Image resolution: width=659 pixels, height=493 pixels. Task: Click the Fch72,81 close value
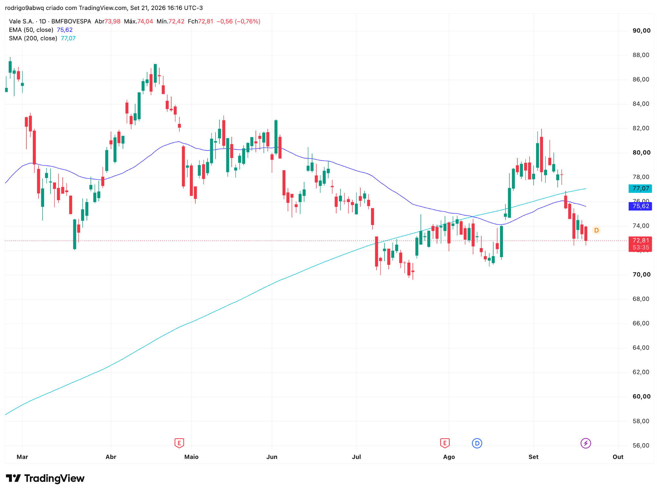pyautogui.click(x=200, y=22)
